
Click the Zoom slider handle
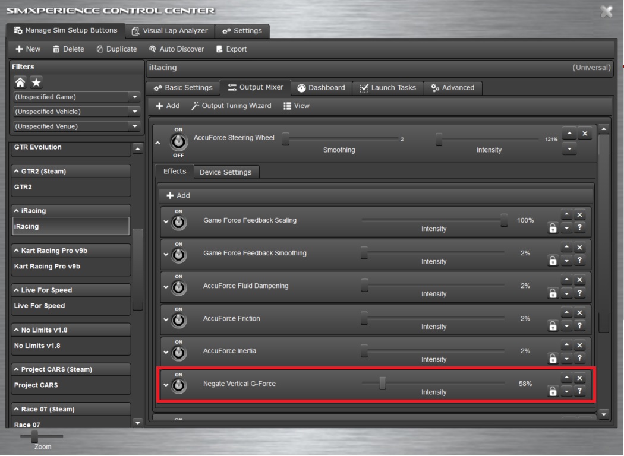34,436
